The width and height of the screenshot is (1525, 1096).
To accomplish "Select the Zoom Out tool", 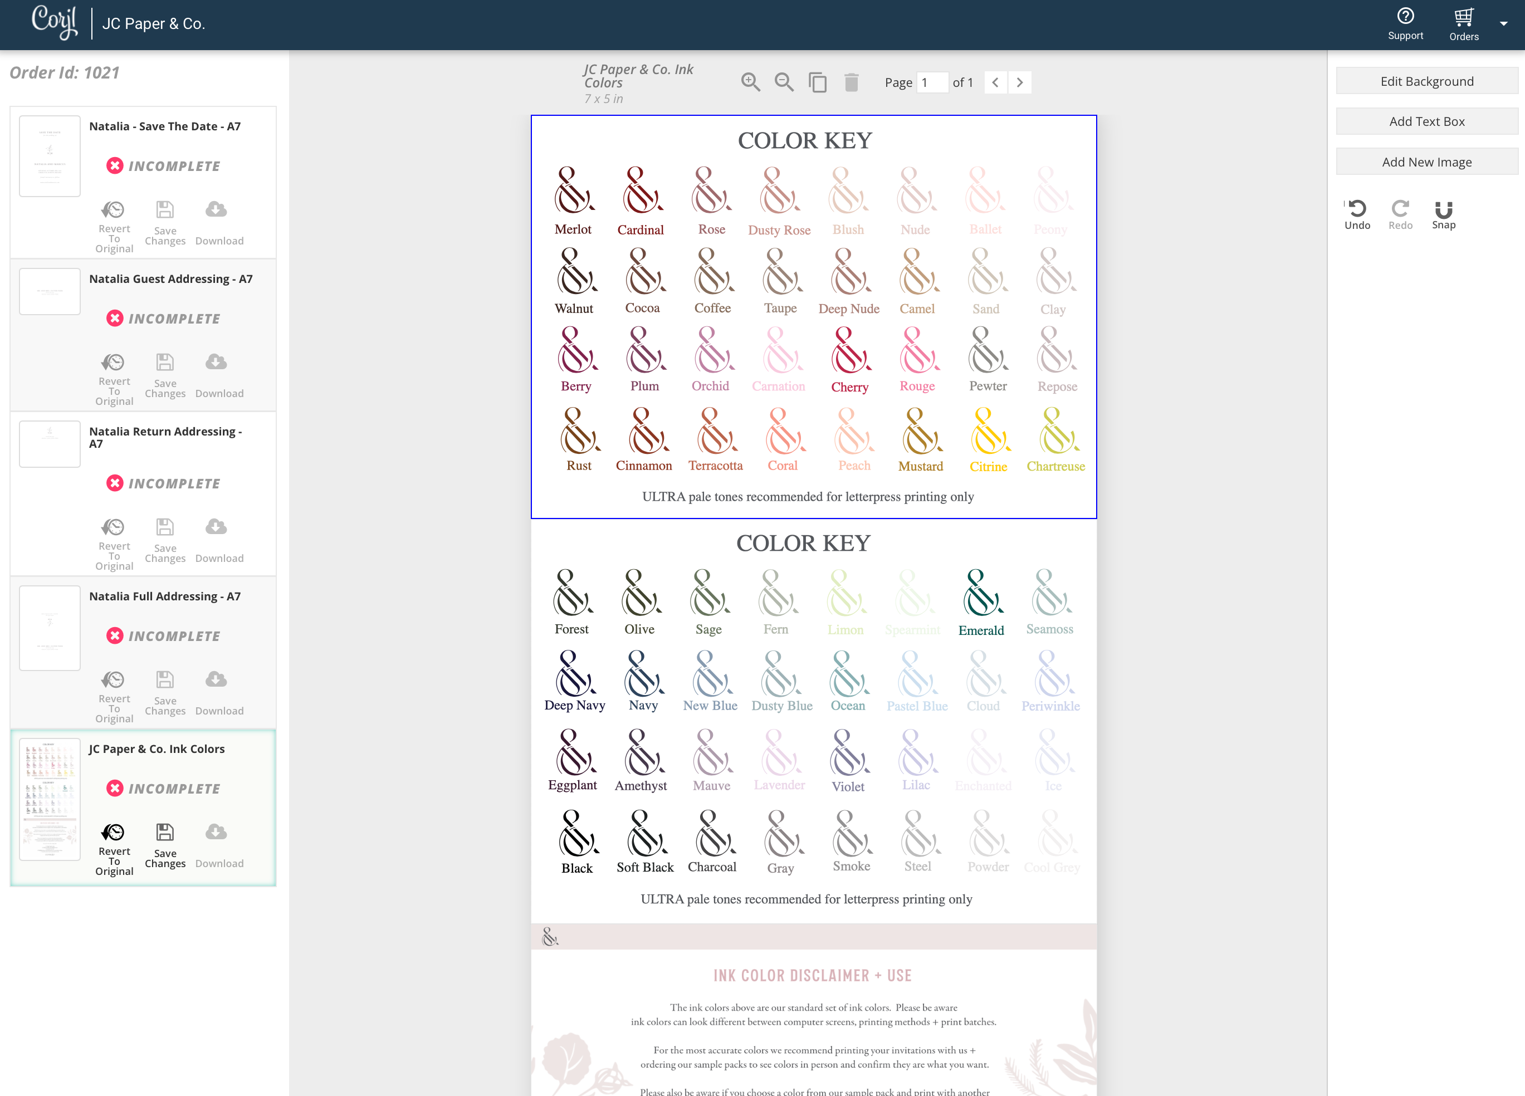I will [x=783, y=81].
